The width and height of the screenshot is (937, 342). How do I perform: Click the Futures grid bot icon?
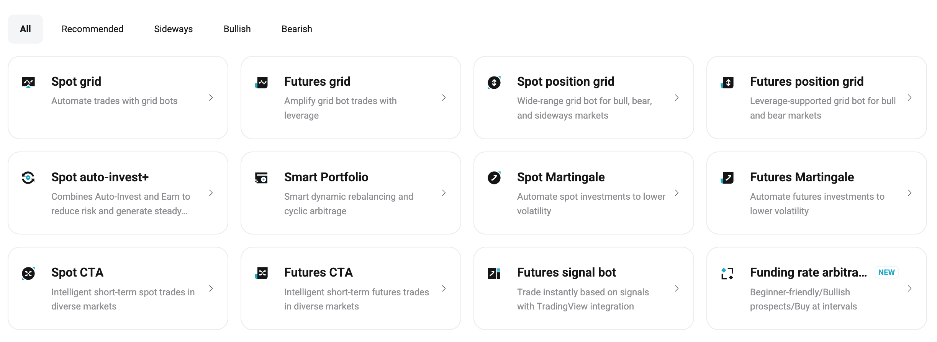[x=261, y=82]
